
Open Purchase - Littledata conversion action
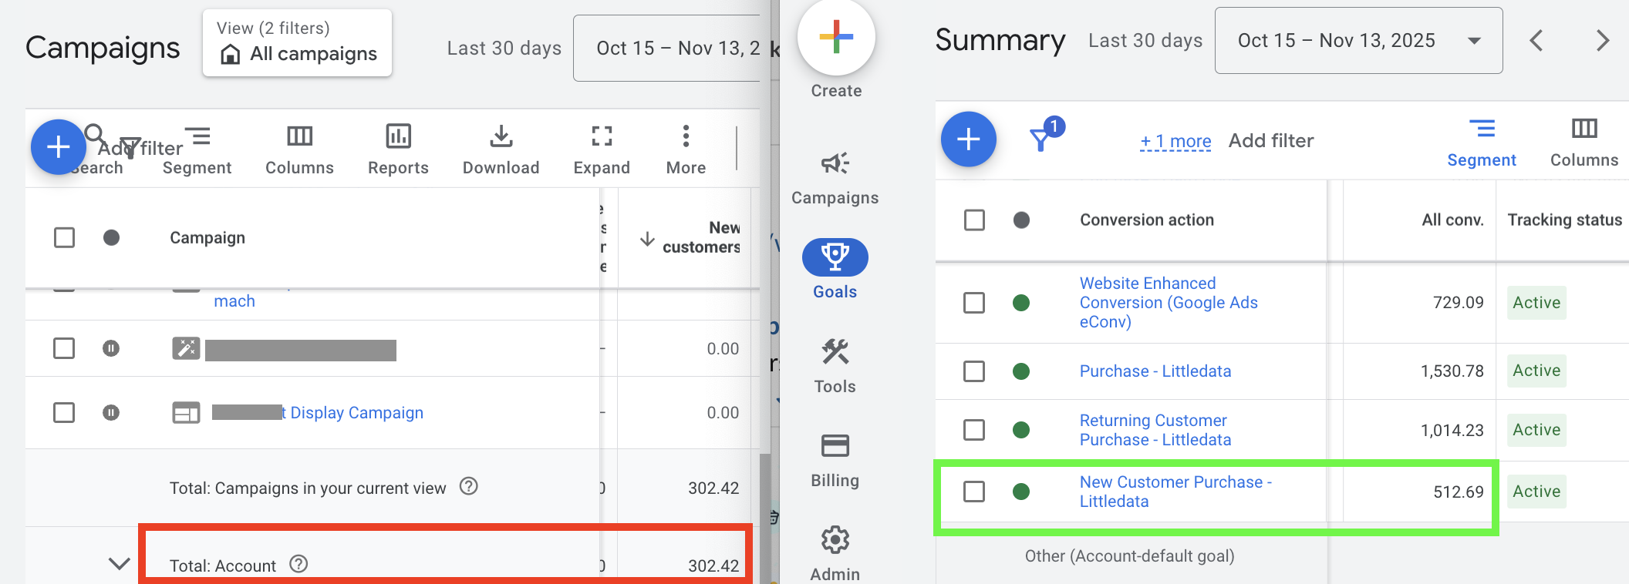1155,371
